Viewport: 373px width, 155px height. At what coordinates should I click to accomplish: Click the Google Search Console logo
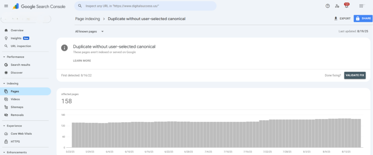tap(39, 7)
